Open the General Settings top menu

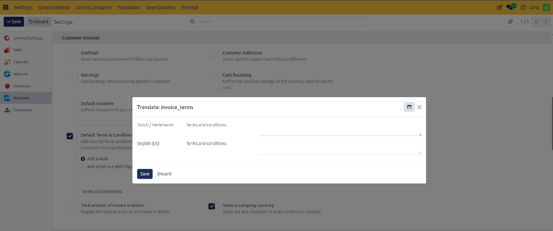(x=54, y=8)
